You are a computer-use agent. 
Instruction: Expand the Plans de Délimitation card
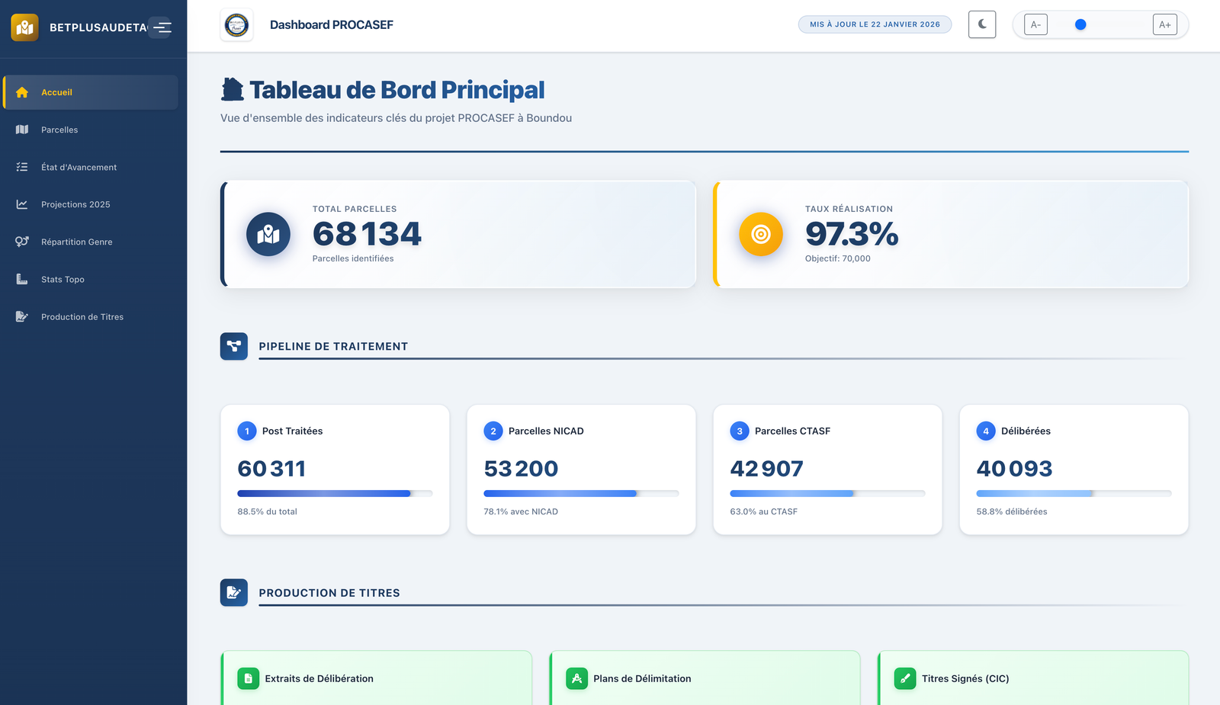click(x=704, y=678)
